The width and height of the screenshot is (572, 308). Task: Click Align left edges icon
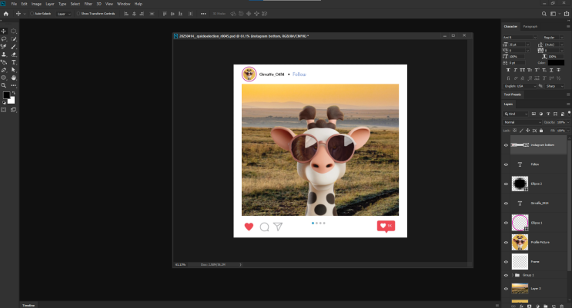pyautogui.click(x=126, y=14)
